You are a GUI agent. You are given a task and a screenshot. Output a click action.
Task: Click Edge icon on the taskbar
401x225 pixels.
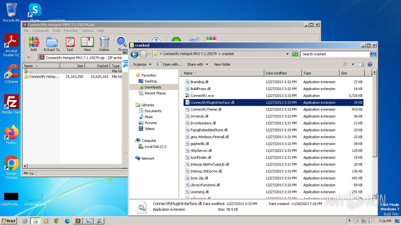pos(67,221)
